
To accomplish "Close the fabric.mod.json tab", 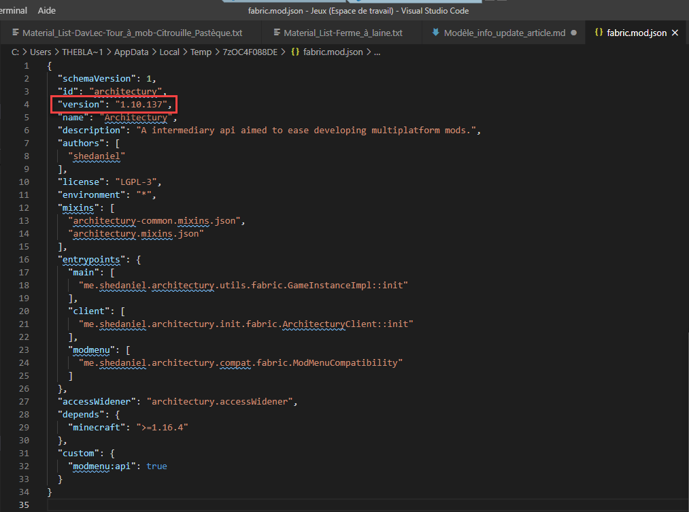I will pyautogui.click(x=675, y=33).
